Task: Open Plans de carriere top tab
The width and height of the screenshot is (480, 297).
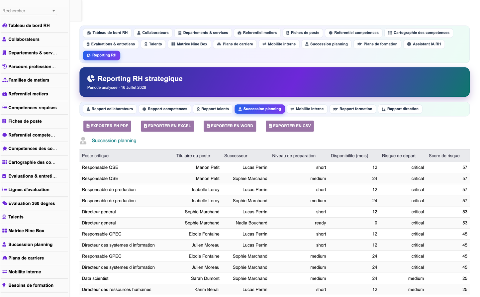Action: pos(235,44)
